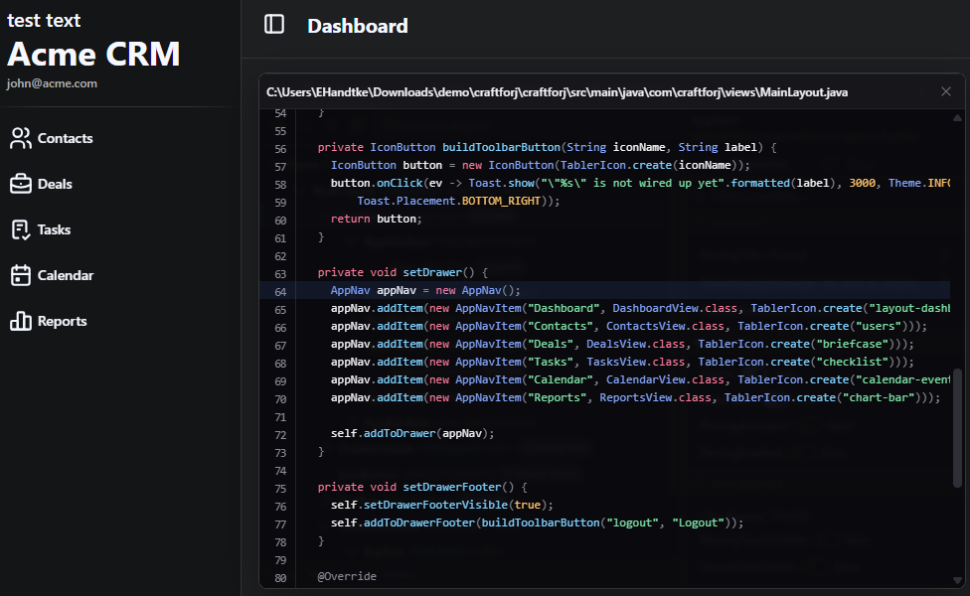Click the Contacts users icon
Viewport: 970px width, 596px height.
pyautogui.click(x=21, y=138)
